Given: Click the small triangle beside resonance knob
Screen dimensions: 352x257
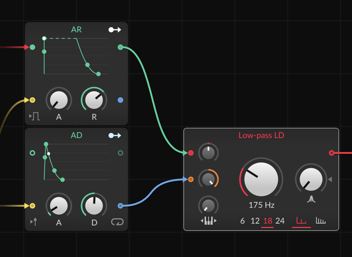Looking at the screenshot, I should [x=330, y=179].
